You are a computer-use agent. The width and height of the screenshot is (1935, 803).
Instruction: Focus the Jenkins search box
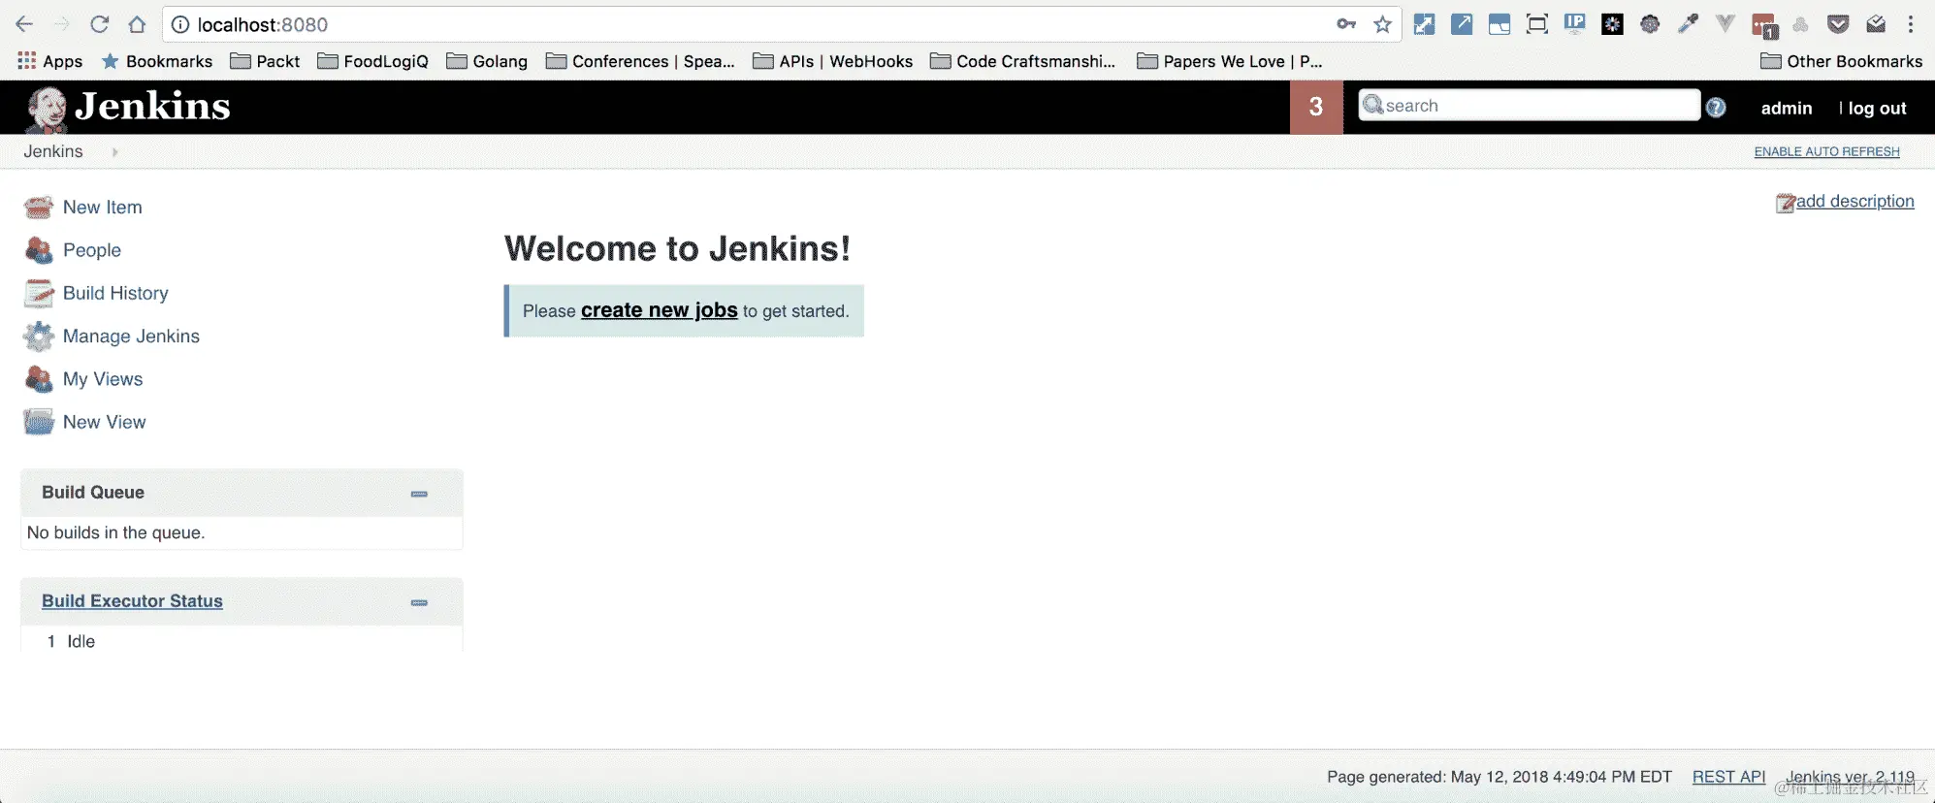point(1530,105)
